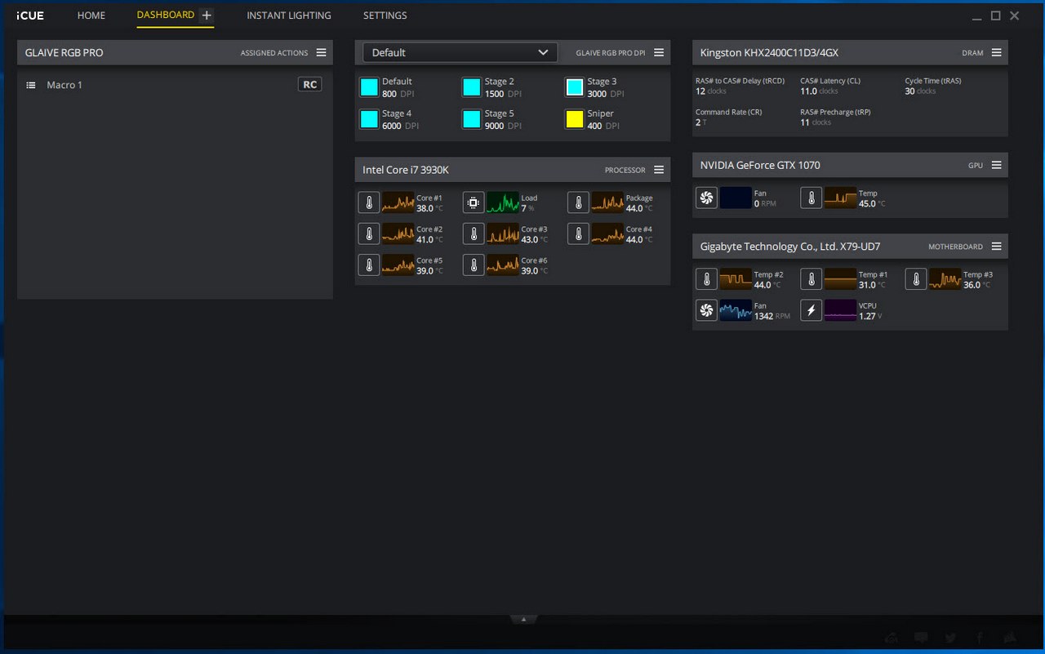Click the GTX 1070 Temp thermometer icon
Viewport: 1045px width, 654px height.
811,198
